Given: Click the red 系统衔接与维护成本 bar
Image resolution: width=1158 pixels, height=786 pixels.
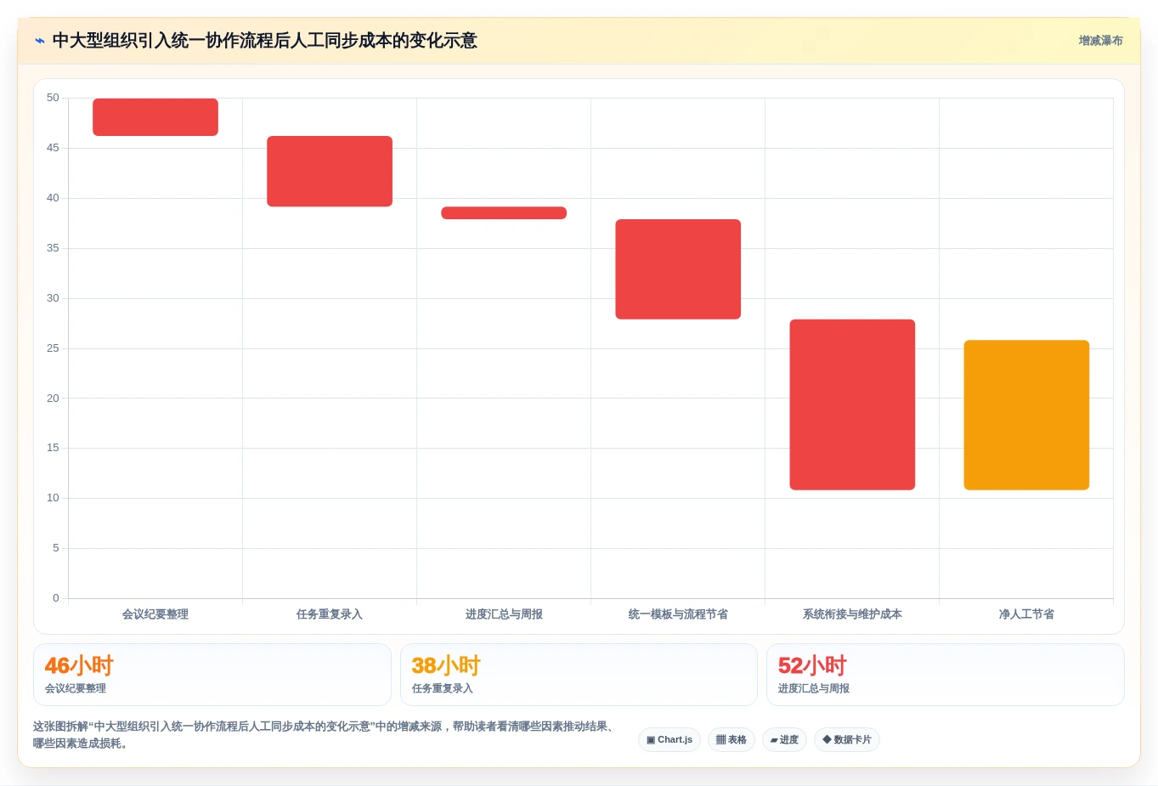Looking at the screenshot, I should [x=852, y=404].
